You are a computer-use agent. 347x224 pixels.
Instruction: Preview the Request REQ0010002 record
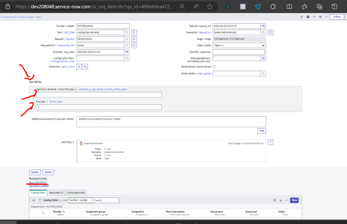134,39
